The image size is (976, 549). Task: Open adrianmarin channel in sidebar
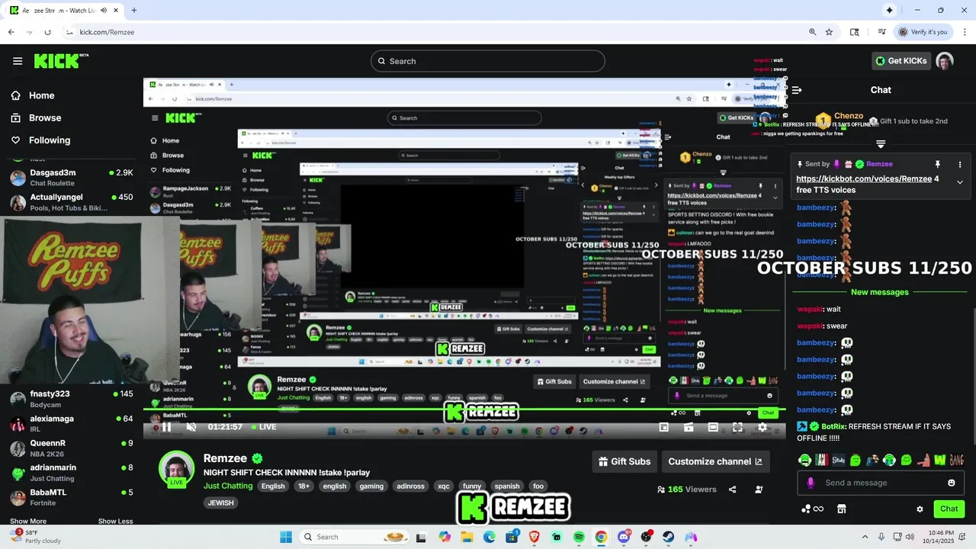click(x=72, y=472)
